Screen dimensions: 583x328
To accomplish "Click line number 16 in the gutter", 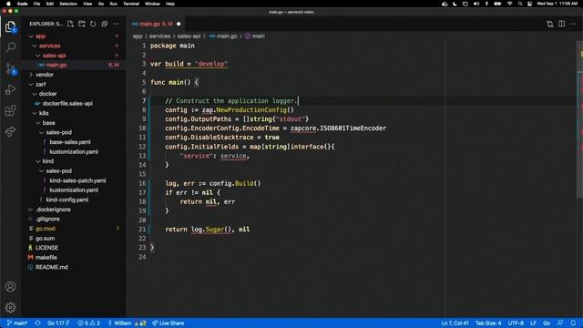I will point(142,183).
